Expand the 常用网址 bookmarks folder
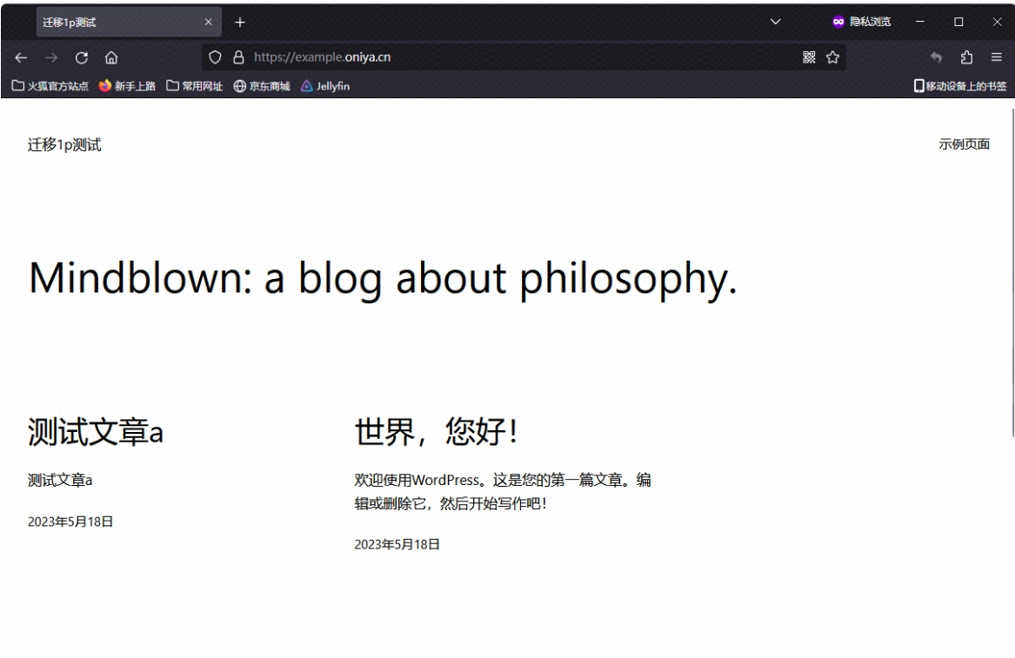The height and width of the screenshot is (658, 1015). (195, 86)
